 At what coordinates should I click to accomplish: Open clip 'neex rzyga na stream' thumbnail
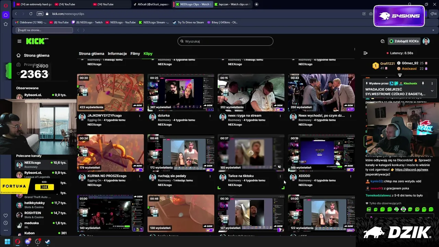tap(251, 93)
